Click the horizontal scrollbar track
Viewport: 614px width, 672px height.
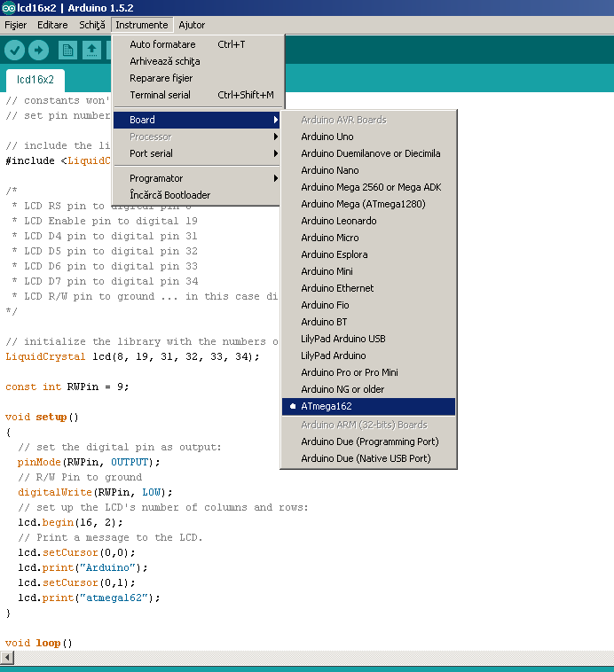(x=314, y=658)
